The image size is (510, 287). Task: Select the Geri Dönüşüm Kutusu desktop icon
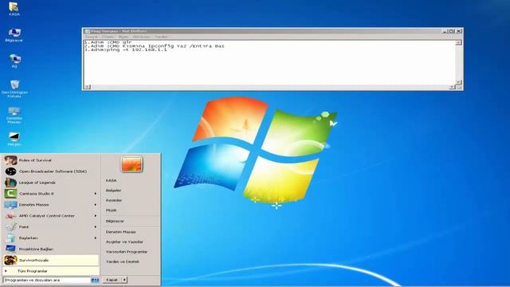tap(14, 88)
